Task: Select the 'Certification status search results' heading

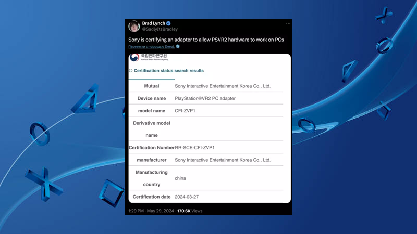Action: coord(168,71)
